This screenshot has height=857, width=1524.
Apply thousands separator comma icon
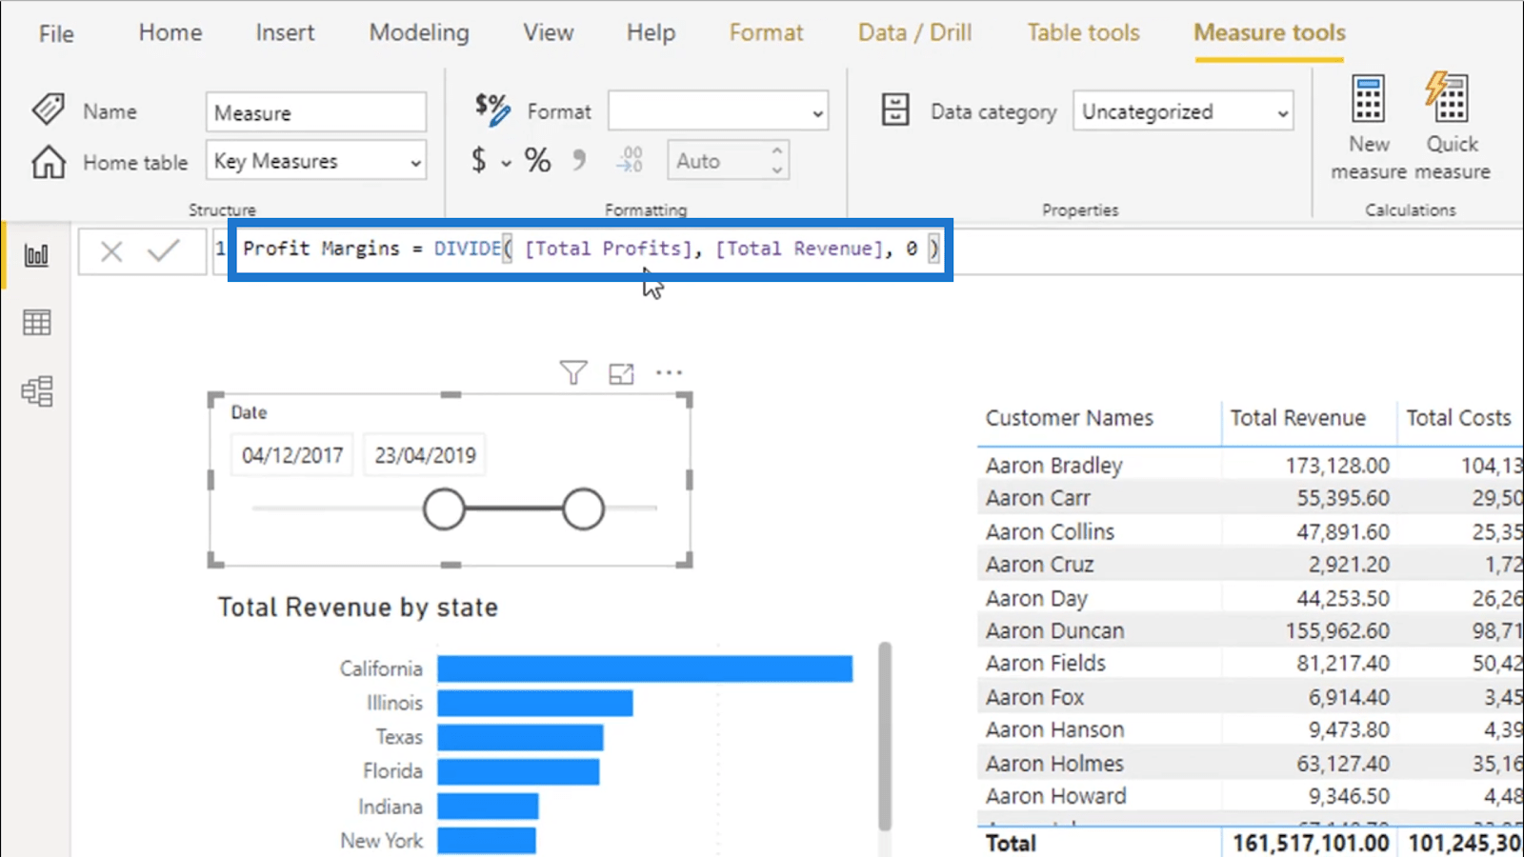point(579,160)
